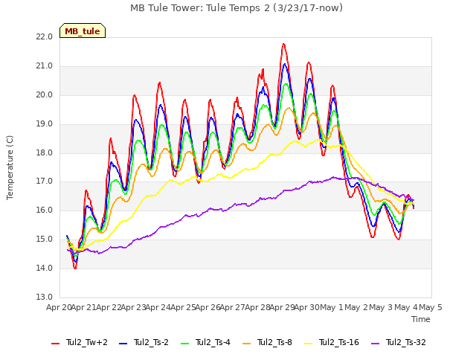Click the 13.0 y-axis tick label
The height and width of the screenshot is (357, 476).
click(x=44, y=297)
